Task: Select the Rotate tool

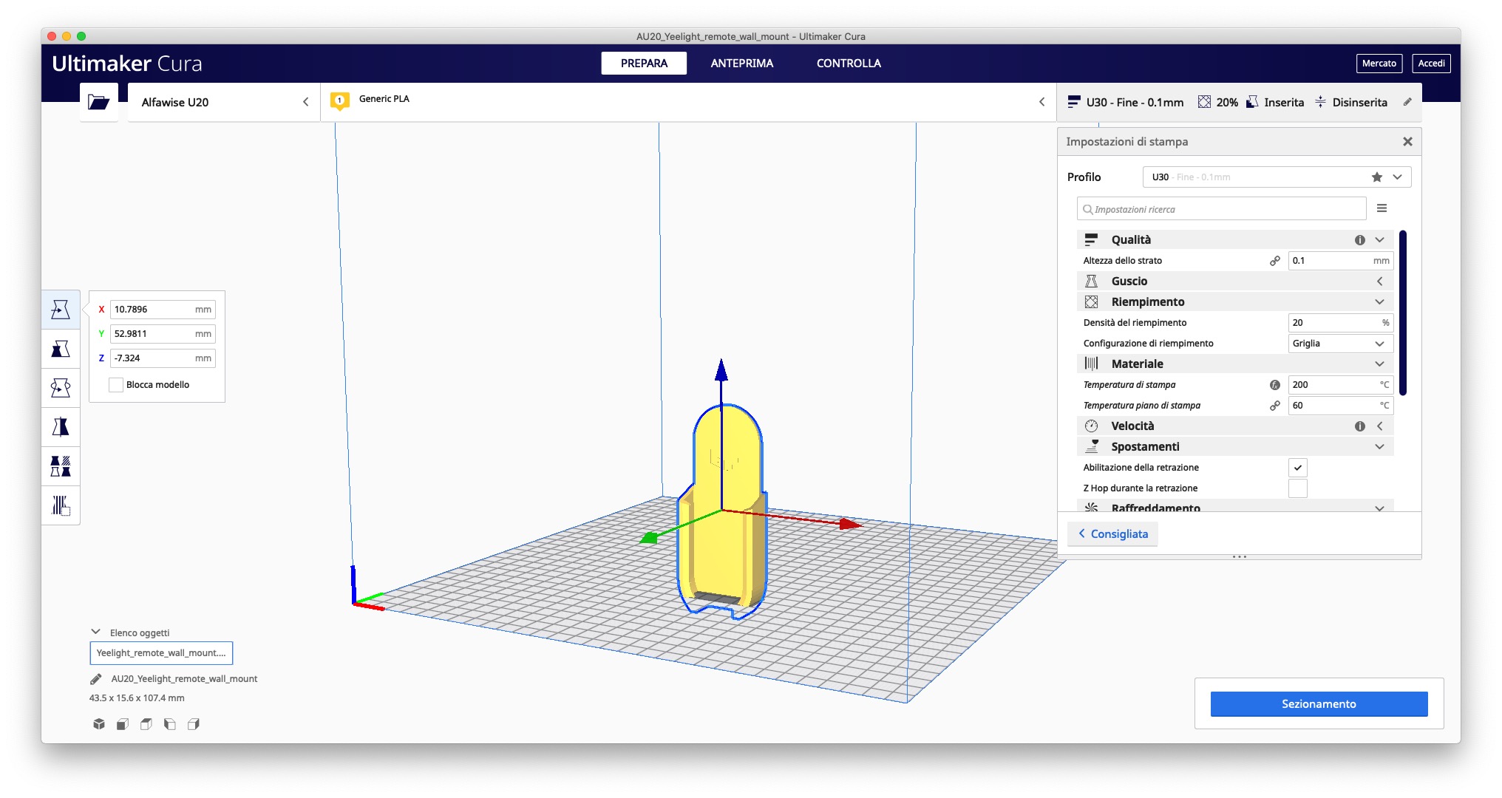Action: pyautogui.click(x=61, y=388)
